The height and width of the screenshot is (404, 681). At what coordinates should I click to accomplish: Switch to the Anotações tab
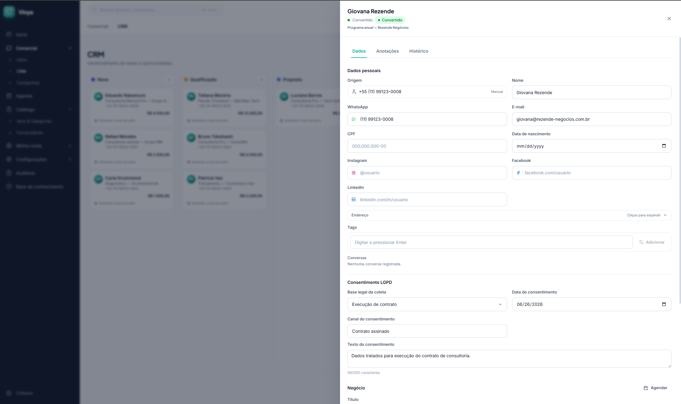387,51
